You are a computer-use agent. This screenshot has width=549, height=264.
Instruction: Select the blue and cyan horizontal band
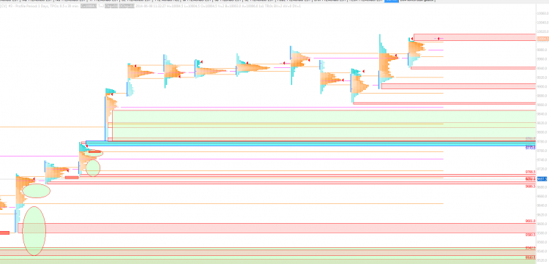click(310, 143)
